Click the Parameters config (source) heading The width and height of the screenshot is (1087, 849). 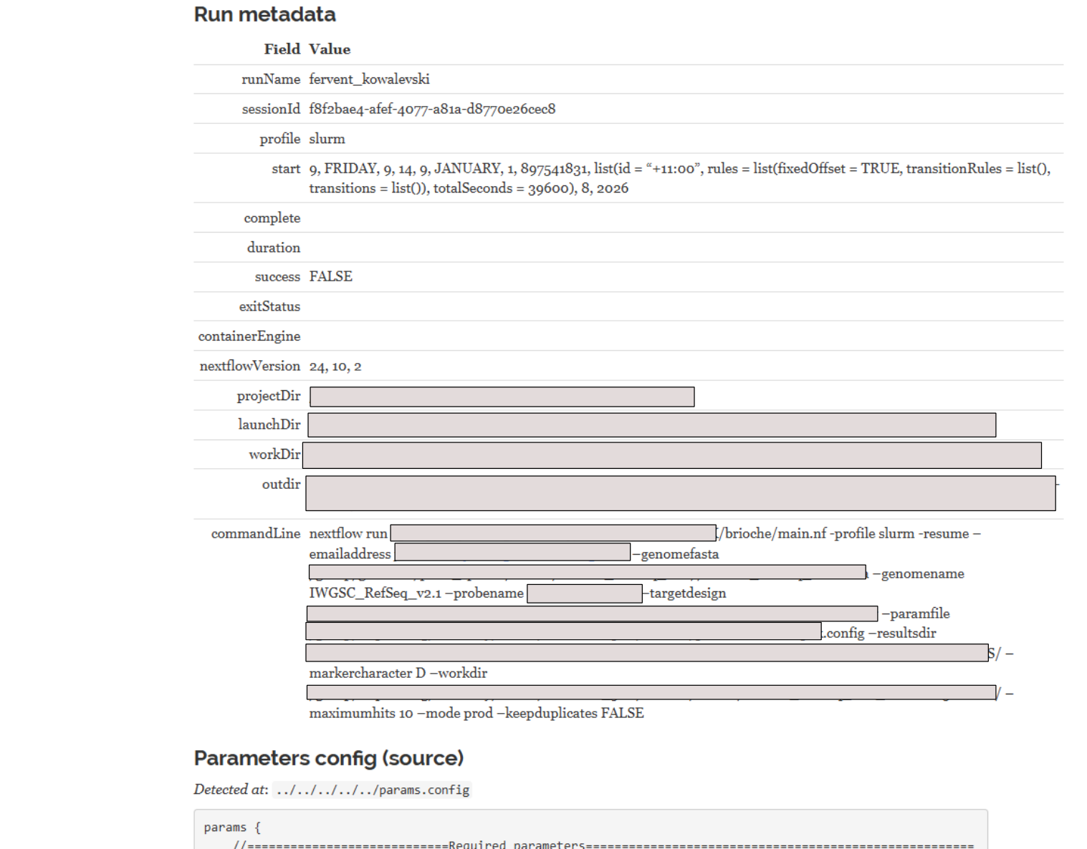(328, 758)
